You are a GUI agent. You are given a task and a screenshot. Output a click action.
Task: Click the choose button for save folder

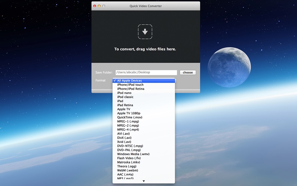(x=188, y=73)
